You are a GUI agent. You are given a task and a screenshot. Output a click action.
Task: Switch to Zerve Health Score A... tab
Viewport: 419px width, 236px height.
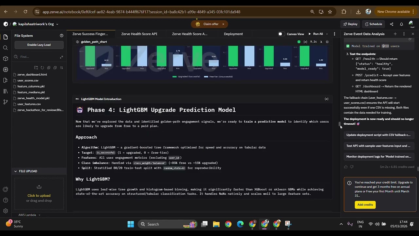click(x=190, y=34)
